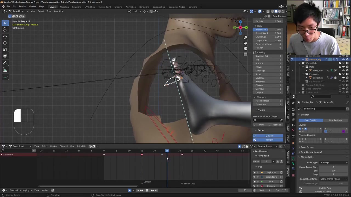Image resolution: width=351 pixels, height=197 pixels.
Task: Expand the Bone Groups panel
Action: (307, 147)
